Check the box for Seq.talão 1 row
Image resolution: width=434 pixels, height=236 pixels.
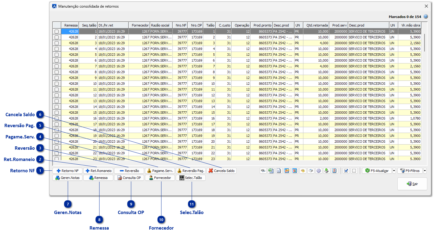57,31
